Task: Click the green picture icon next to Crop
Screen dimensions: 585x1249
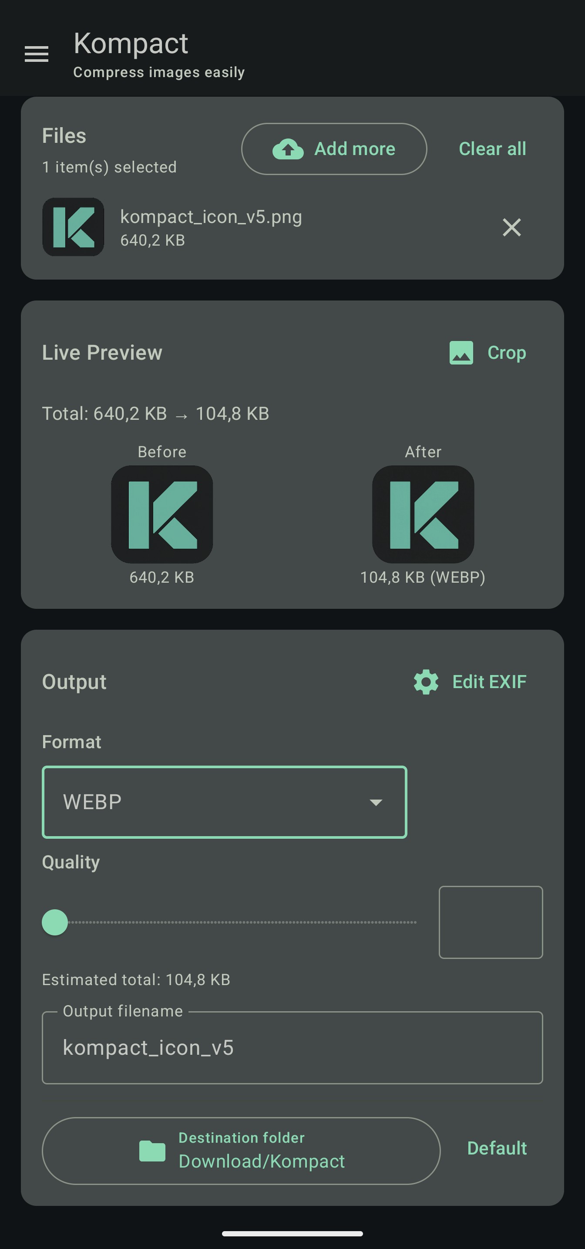Action: coord(461,353)
